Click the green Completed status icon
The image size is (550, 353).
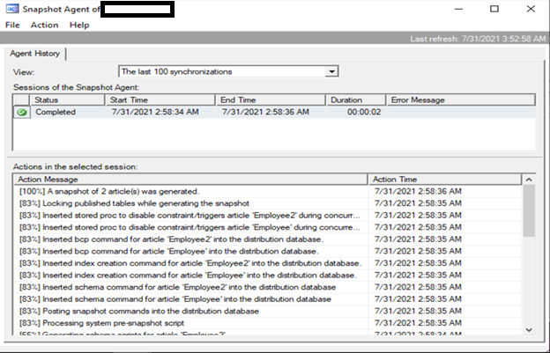point(22,112)
